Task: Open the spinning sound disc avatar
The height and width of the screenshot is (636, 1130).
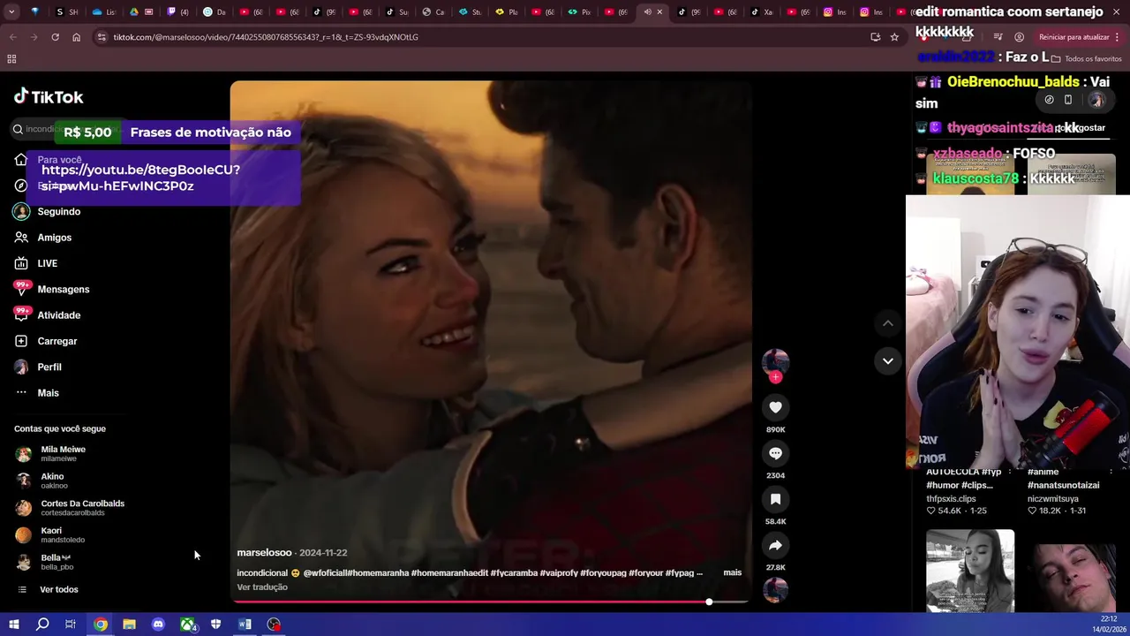Action: coord(775,589)
